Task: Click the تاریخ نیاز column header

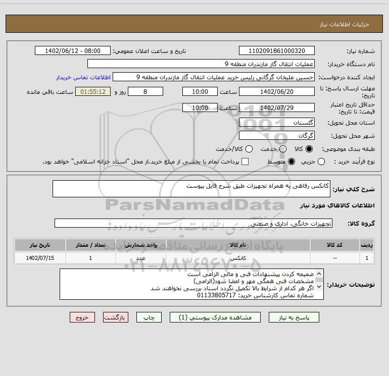Action: pos(40,245)
